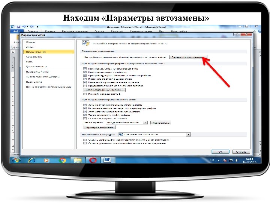Image resolution: width=270 pixels, height=203 pixels.
Task: Enable Скрыть орфографические ошибки только в этом документе
Action: pyautogui.click(x=85, y=139)
